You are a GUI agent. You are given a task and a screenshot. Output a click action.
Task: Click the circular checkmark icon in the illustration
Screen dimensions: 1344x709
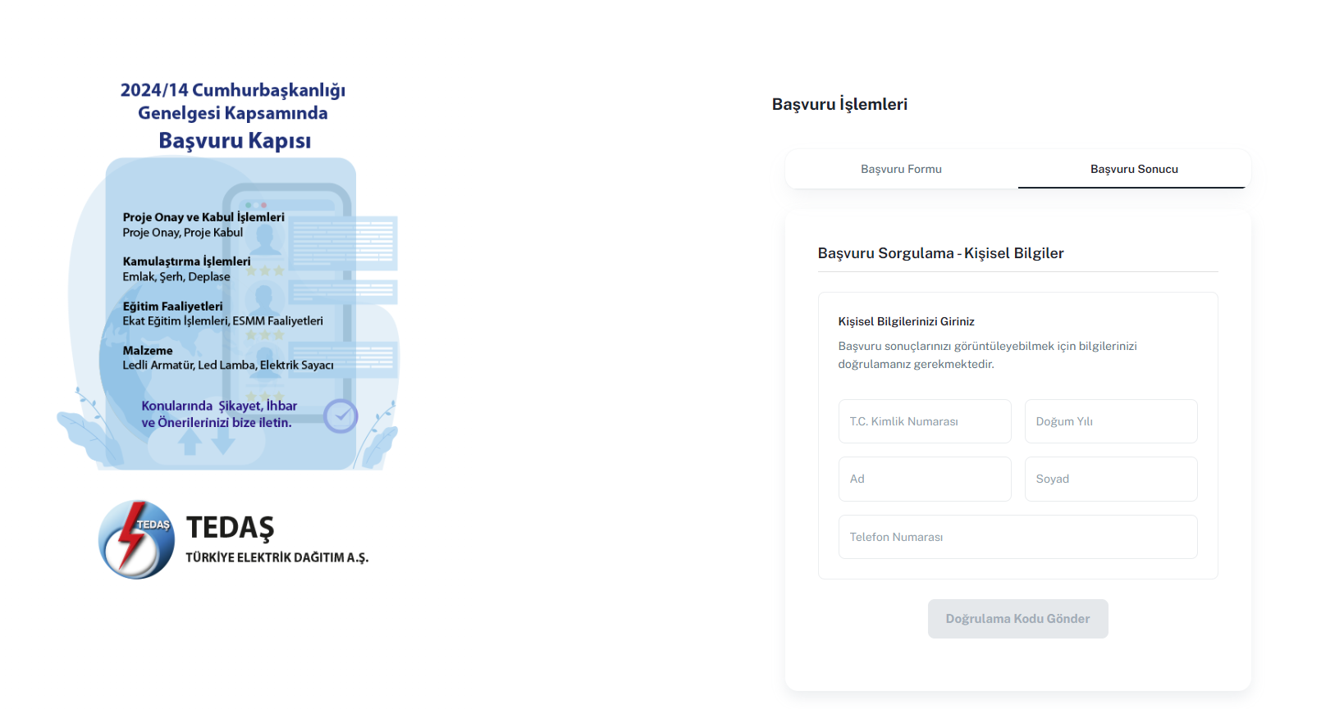coord(341,416)
